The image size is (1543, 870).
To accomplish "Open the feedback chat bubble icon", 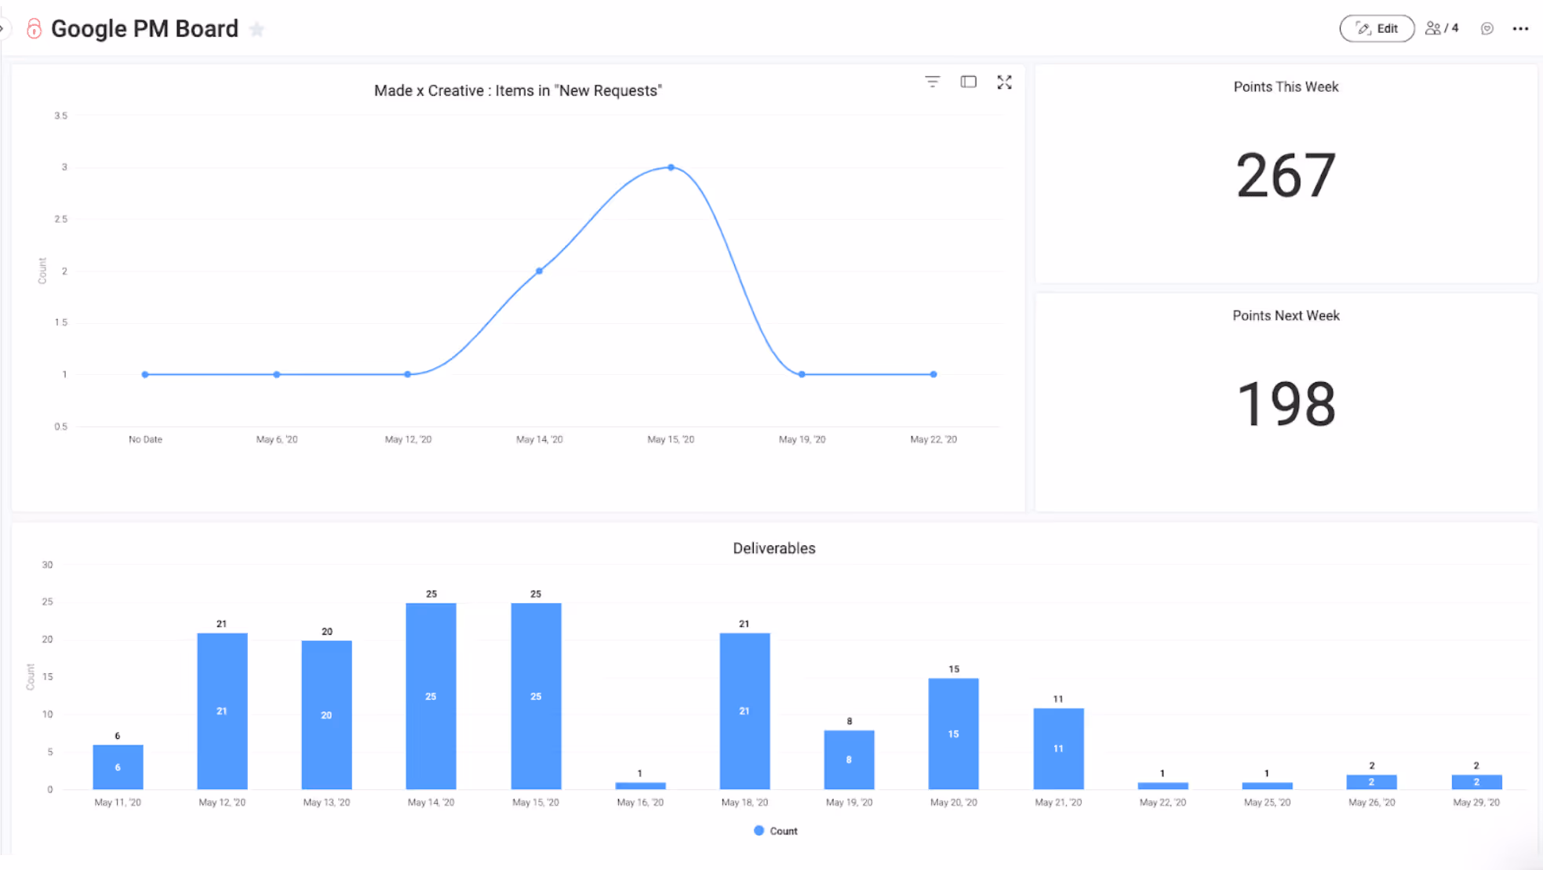I will (1487, 29).
